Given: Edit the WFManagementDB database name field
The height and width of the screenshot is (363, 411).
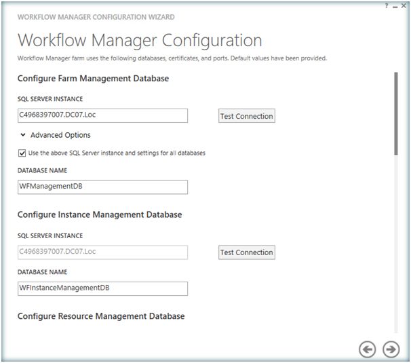Looking at the screenshot, I should click(x=103, y=187).
